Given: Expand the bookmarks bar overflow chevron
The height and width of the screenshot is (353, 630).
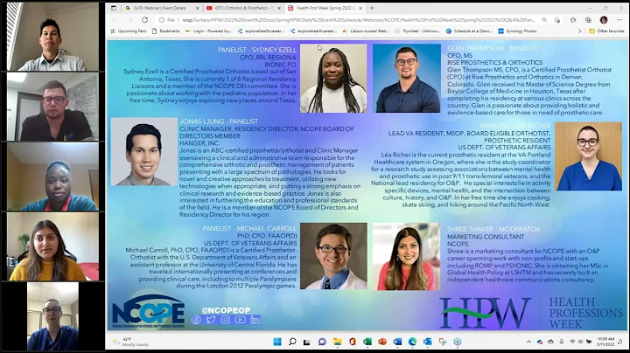Looking at the screenshot, I should click(x=579, y=31).
